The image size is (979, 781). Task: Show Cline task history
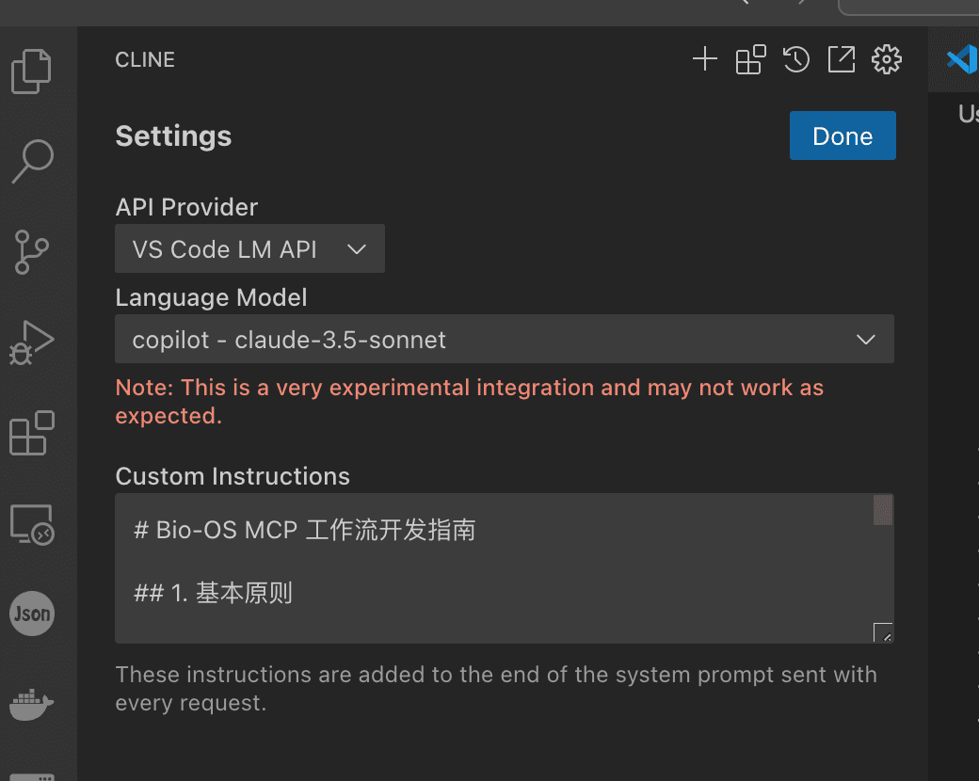796,59
